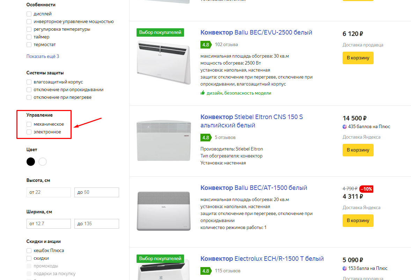Open the 102 отзыва reviews link
The width and height of the screenshot is (411, 280).
(x=226, y=45)
